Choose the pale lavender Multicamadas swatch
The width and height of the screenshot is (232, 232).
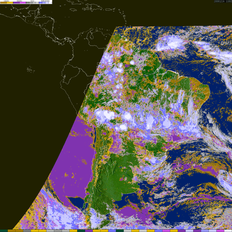click(x=47, y=3)
